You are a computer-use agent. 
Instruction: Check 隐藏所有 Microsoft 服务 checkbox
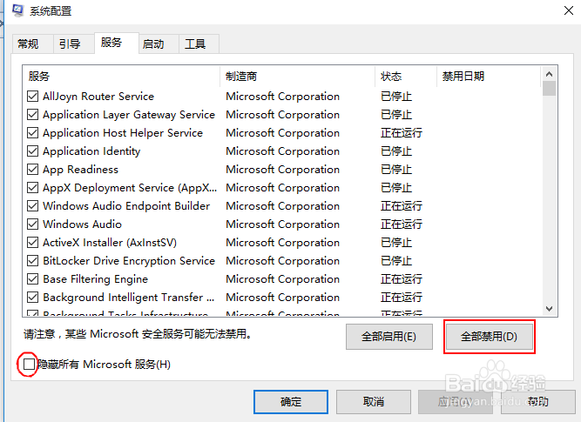point(30,365)
